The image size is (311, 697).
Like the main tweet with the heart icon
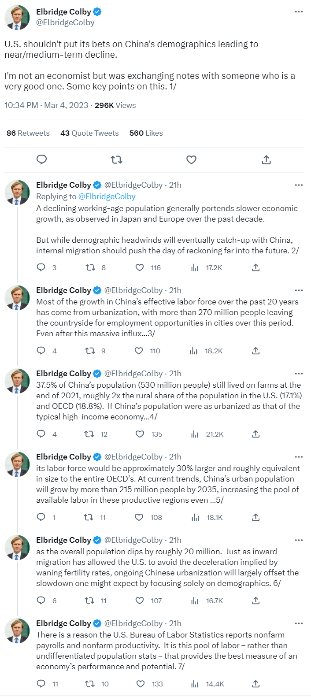coord(191,159)
